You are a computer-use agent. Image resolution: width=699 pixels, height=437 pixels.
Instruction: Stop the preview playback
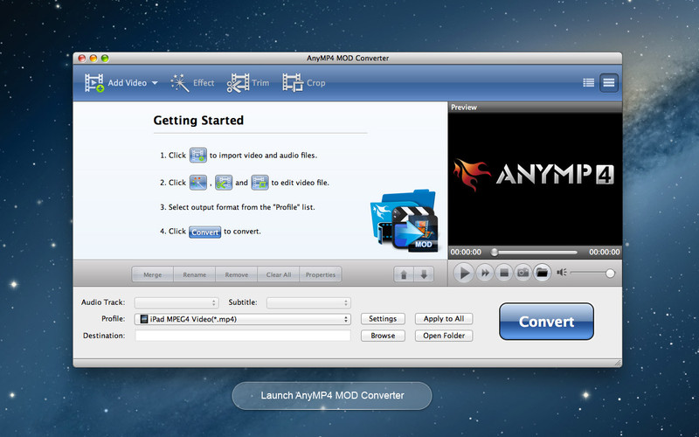504,273
